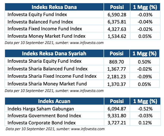
Task: Select Infovesta Equity Fund Index row
Action: (x=82, y=14)
